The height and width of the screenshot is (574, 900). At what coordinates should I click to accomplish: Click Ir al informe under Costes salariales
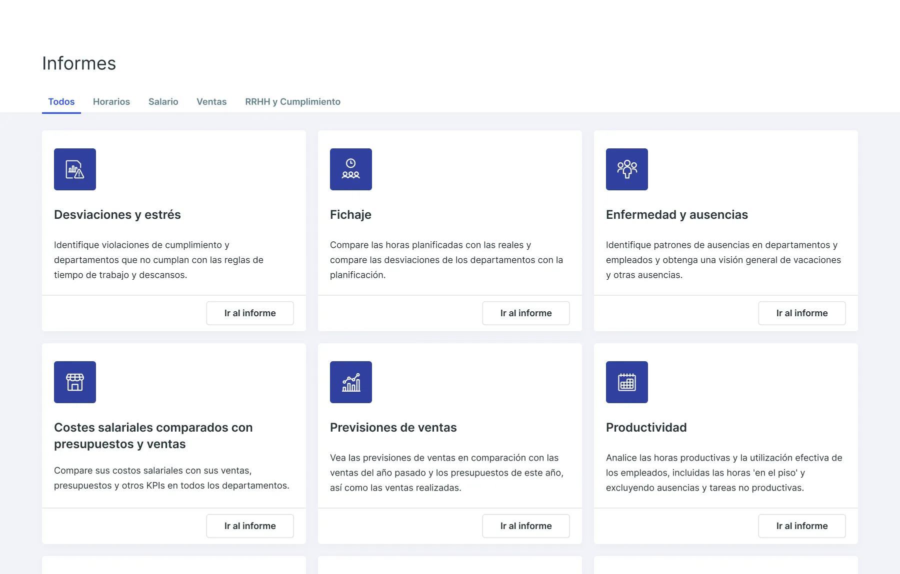(x=250, y=526)
